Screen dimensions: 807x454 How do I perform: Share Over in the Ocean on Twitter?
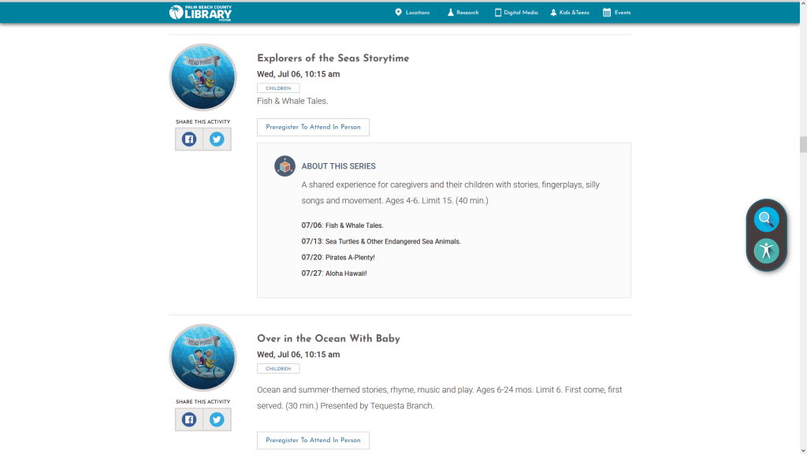(217, 420)
